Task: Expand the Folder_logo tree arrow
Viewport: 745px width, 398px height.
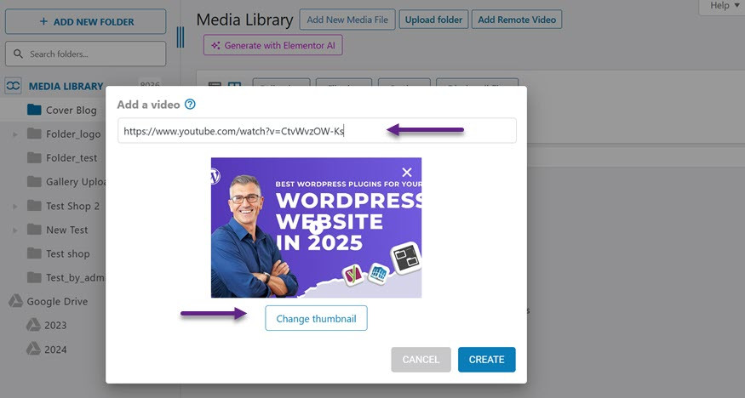Action: coord(14,134)
